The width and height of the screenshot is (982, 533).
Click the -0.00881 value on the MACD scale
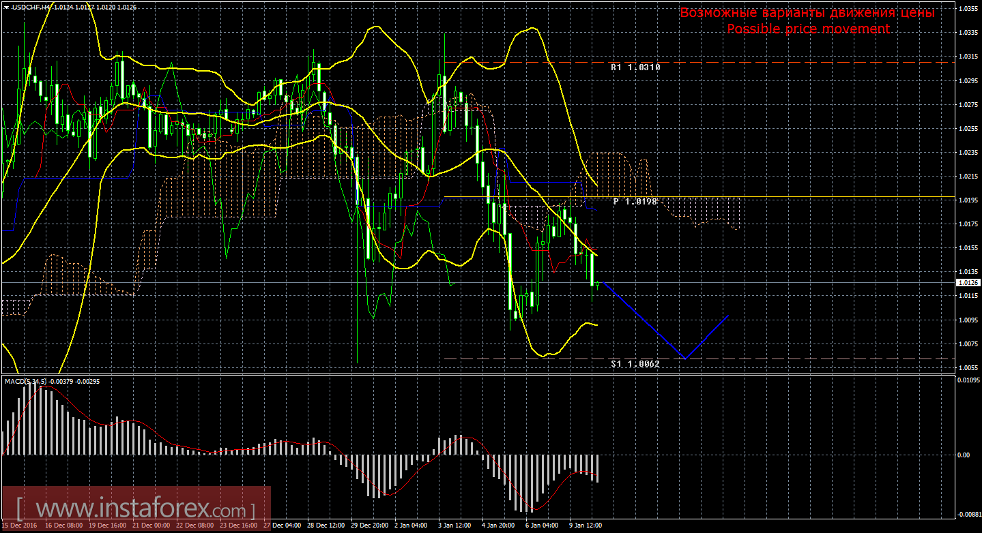click(x=968, y=515)
